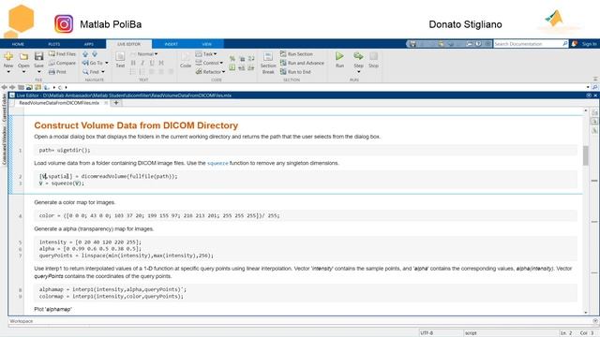Close the ReadVolumeDataFromDICOMFiles.mlx tab
Viewport: 600px width, 337px height.
click(x=106, y=103)
